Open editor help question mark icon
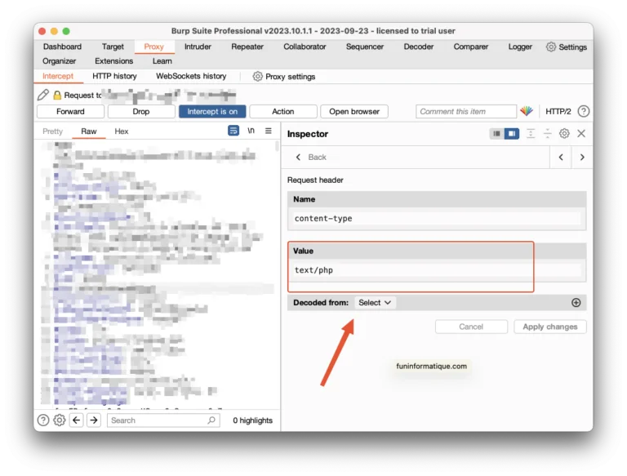This screenshot has height=476, width=627. point(43,420)
